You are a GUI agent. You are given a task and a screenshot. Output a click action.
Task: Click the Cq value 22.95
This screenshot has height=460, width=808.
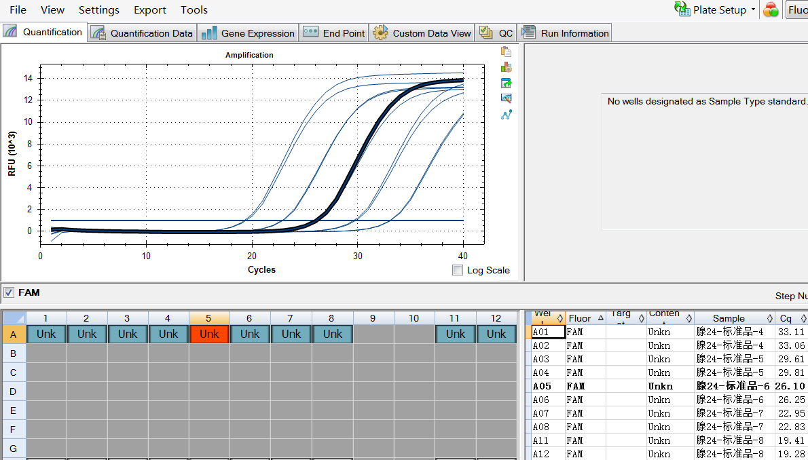tap(792, 413)
